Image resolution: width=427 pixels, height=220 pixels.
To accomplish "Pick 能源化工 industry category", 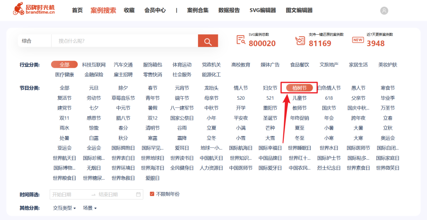I will click(x=211, y=75).
